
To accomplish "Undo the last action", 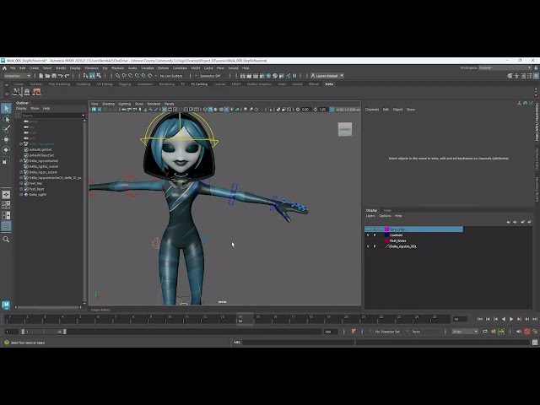I will click(61, 76).
